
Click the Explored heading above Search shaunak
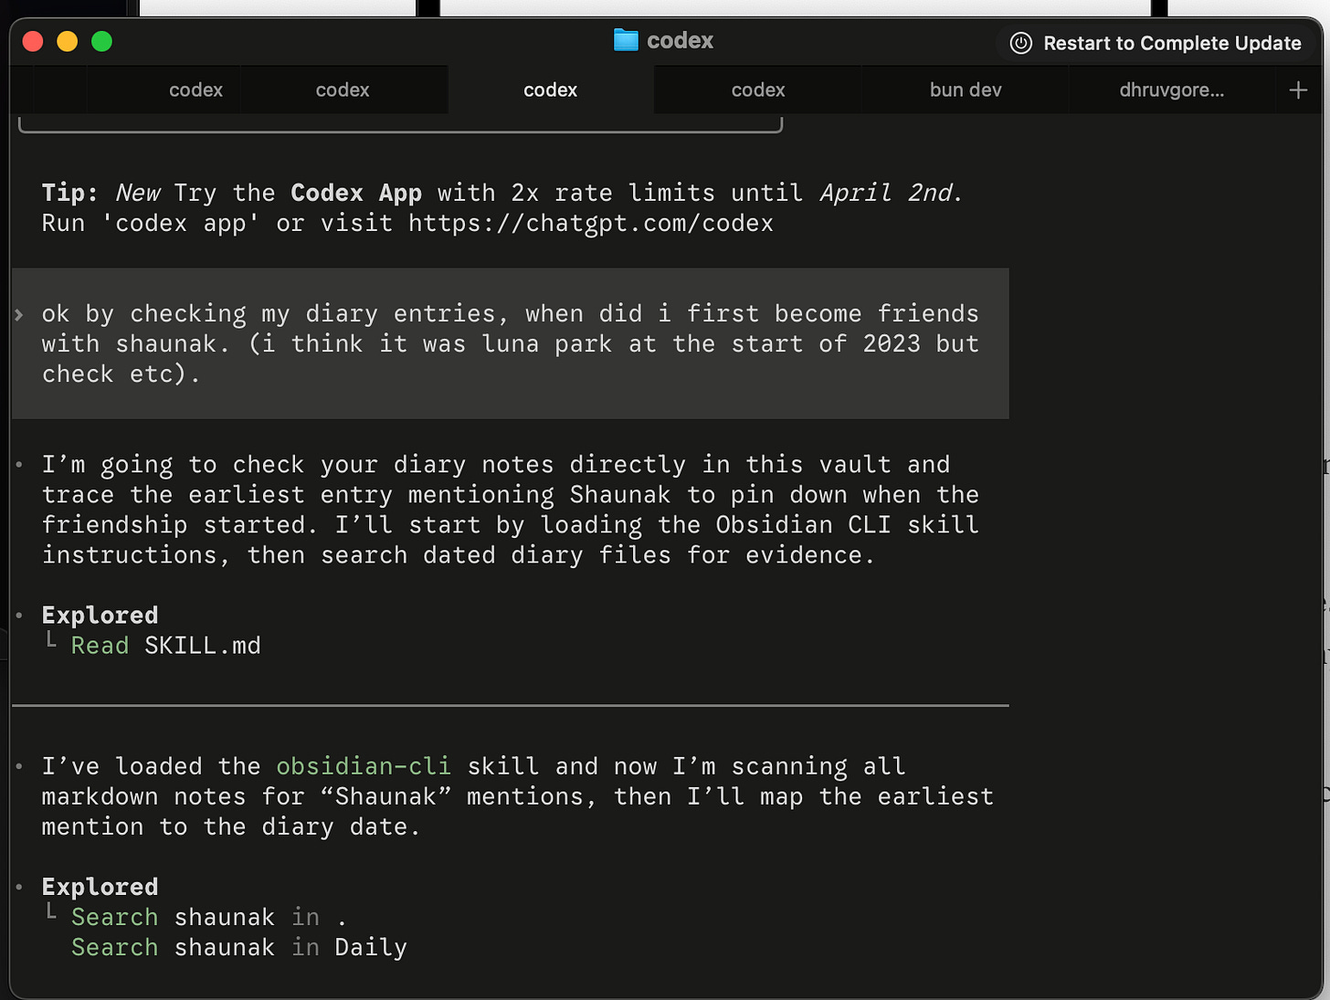pyautogui.click(x=100, y=887)
